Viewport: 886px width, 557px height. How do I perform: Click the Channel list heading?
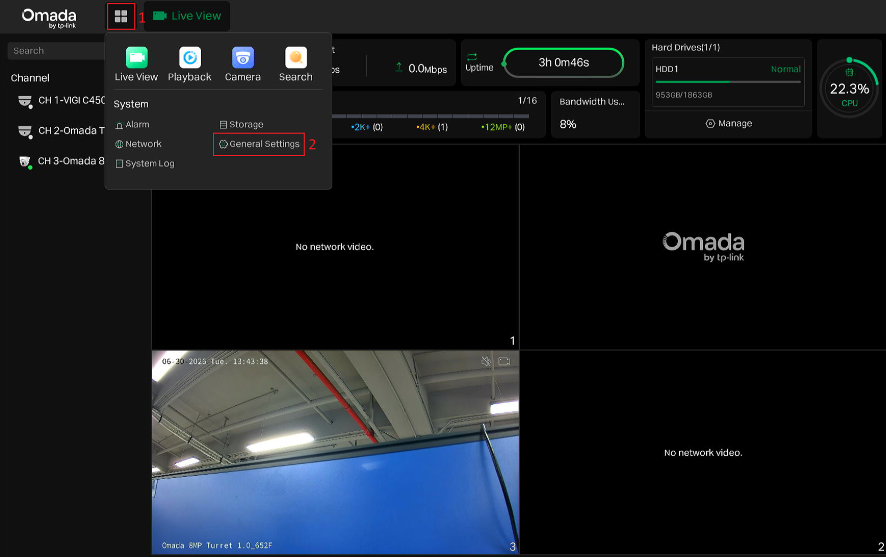click(x=30, y=78)
